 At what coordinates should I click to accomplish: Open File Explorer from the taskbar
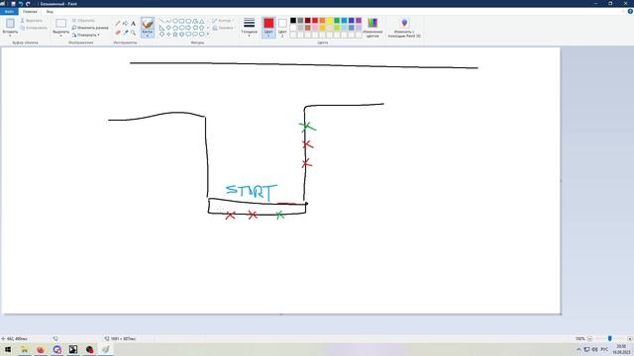[24, 349]
